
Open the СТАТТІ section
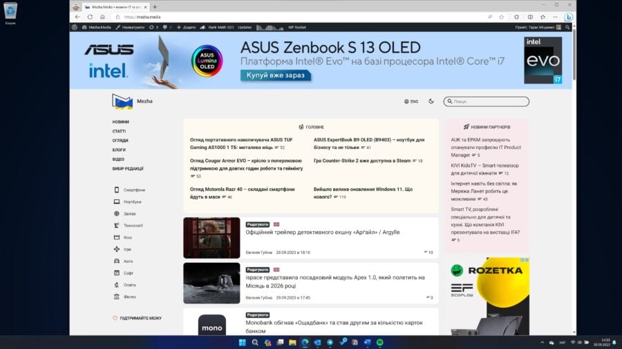119,131
